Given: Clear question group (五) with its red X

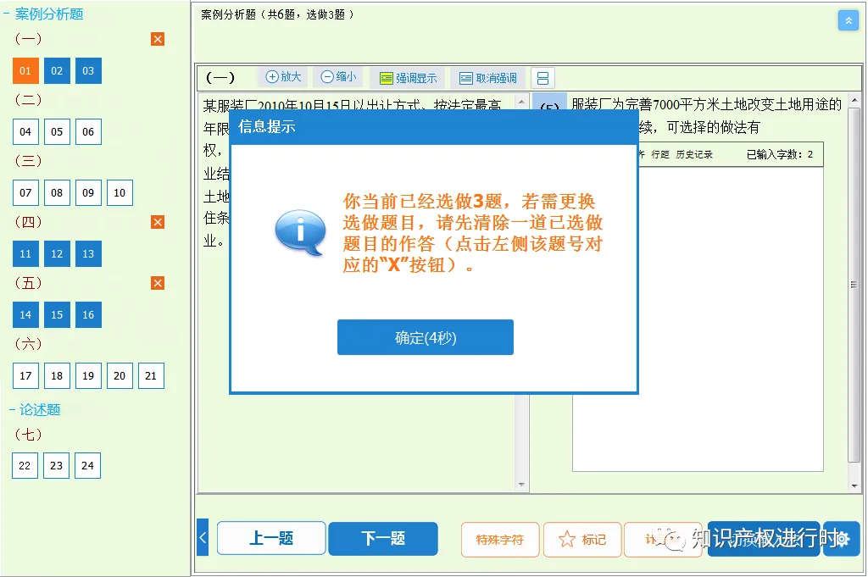Looking at the screenshot, I should [158, 283].
